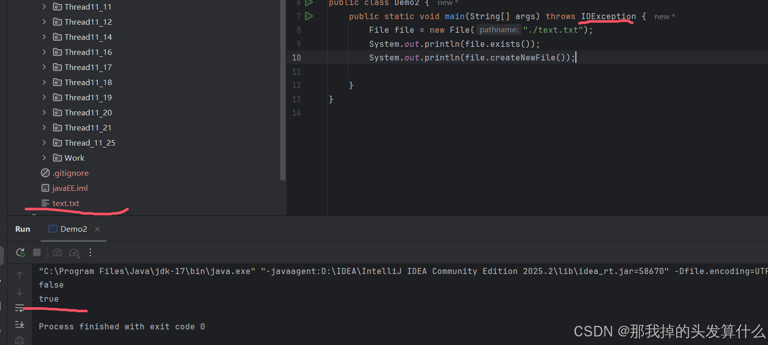This screenshot has width=768, height=345.
Task: Expand the Thread11_17 folder
Action: [44, 67]
